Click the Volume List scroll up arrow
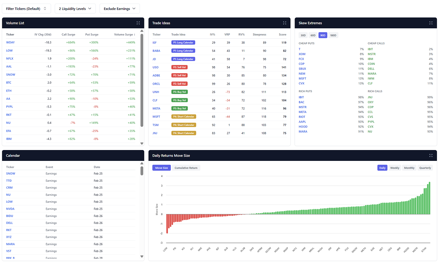 tap(142, 31)
